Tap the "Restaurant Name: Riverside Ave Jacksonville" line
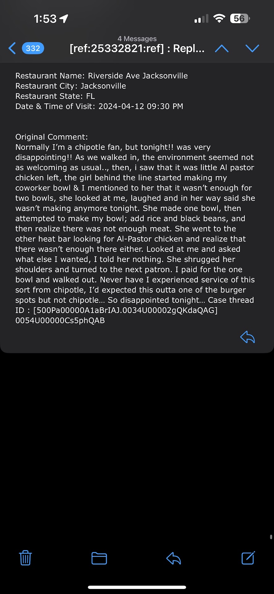This screenshot has height=594, width=274. [101, 76]
